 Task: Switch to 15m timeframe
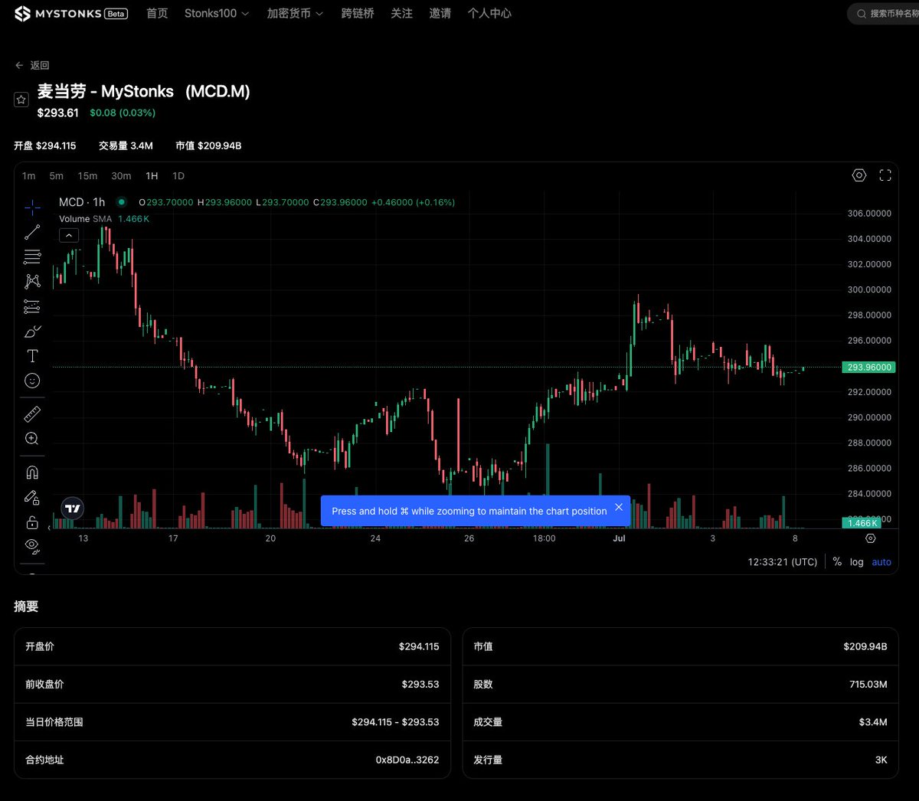pyautogui.click(x=87, y=176)
